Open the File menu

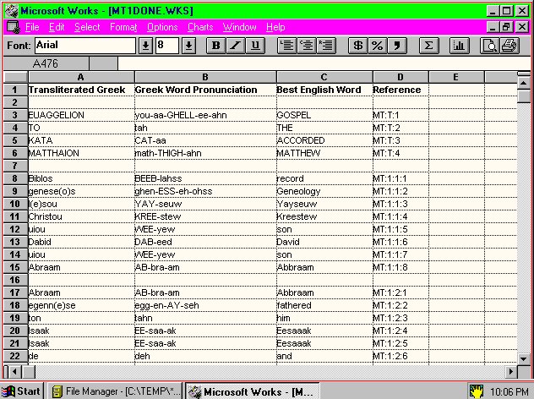tap(32, 27)
